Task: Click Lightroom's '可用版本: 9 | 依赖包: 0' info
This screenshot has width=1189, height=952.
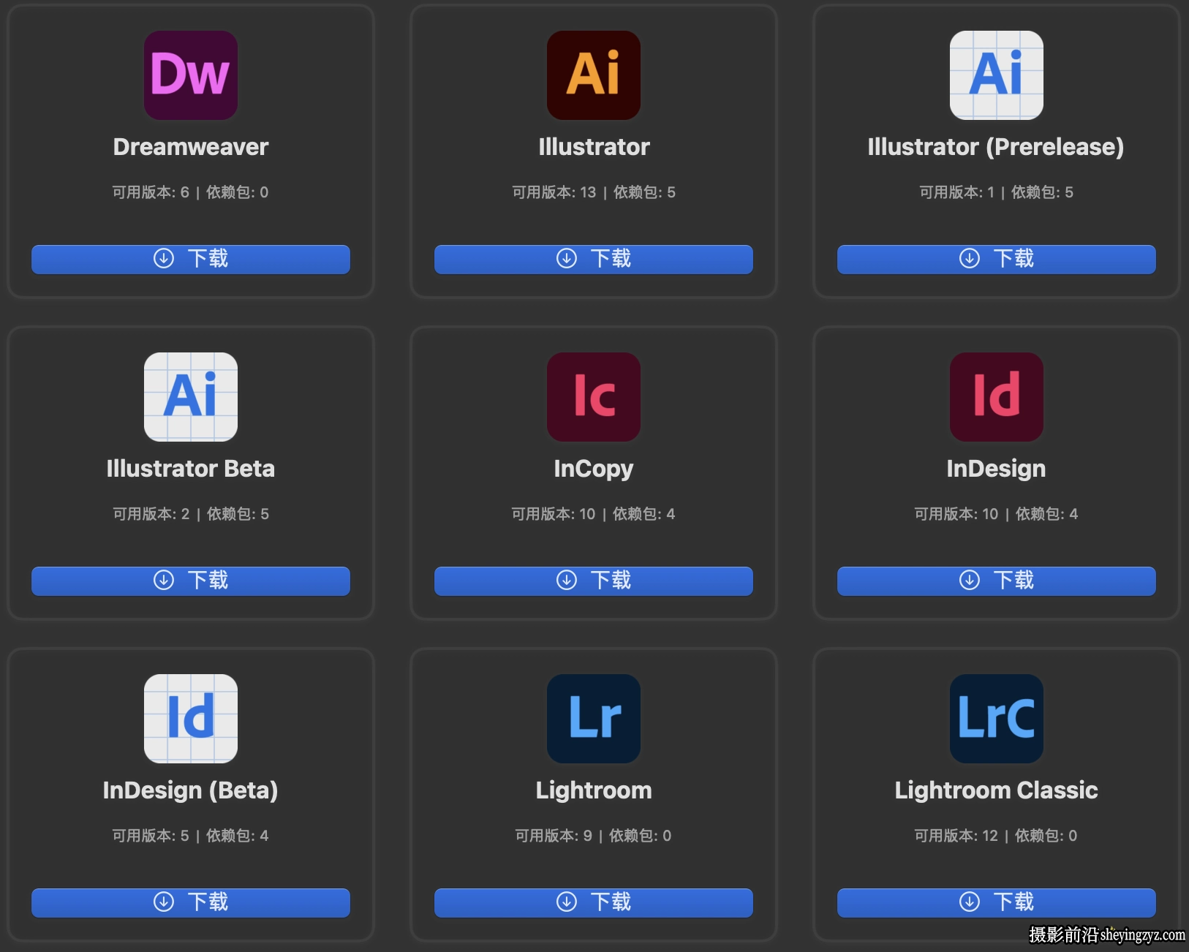Action: tap(594, 836)
